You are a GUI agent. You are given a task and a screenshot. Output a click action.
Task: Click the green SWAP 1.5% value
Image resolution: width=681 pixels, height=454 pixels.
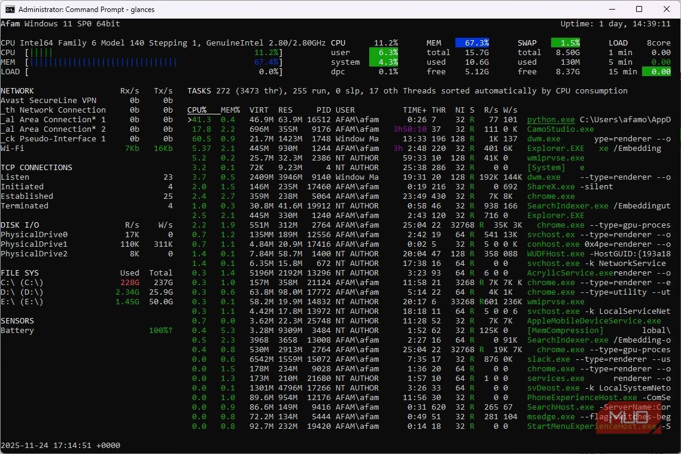click(x=566, y=43)
